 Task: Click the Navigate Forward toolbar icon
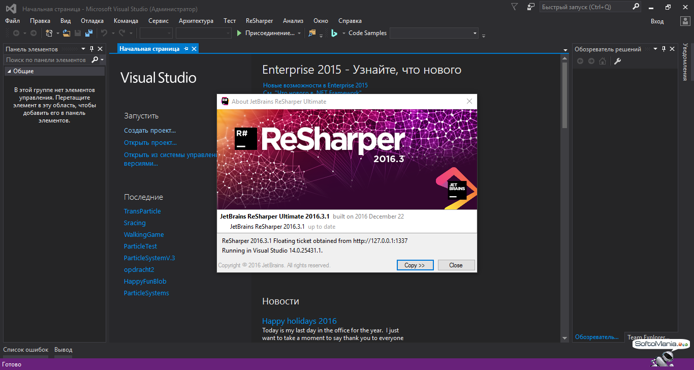(x=34, y=33)
